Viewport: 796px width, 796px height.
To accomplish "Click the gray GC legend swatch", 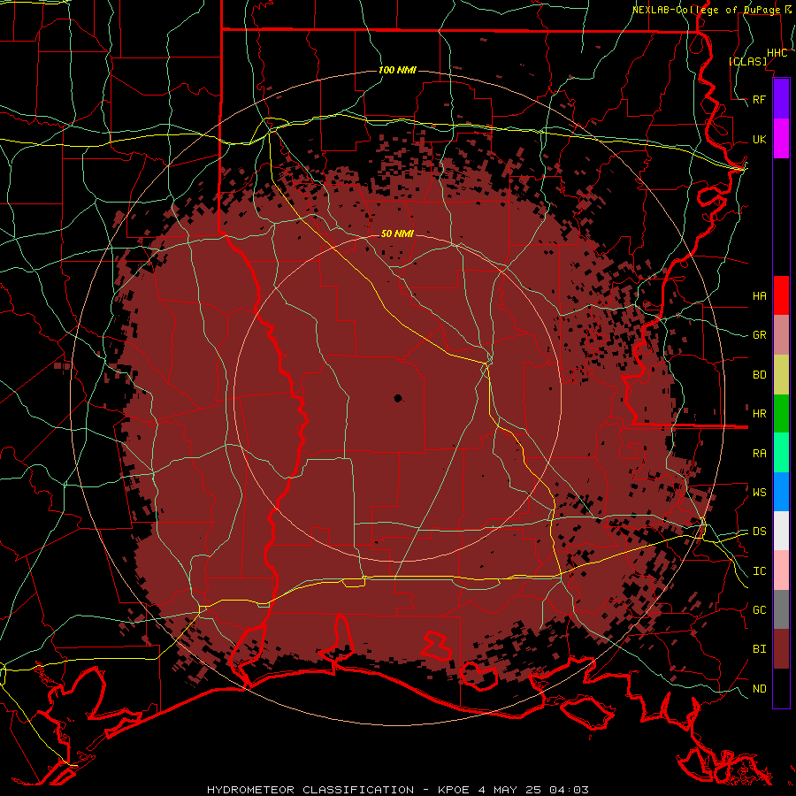I will pos(781,609).
